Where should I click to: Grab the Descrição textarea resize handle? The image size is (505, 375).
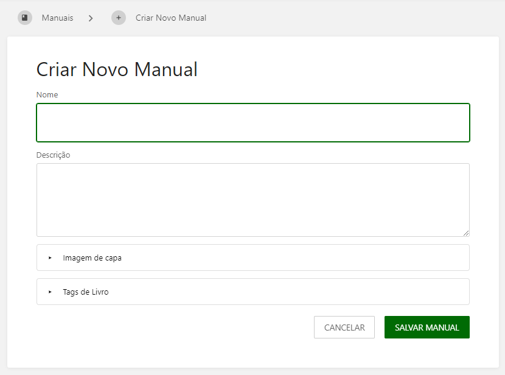[466, 233]
